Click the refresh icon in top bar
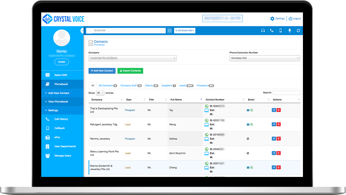Viewport: 346px width, 195px height. click(298, 30)
